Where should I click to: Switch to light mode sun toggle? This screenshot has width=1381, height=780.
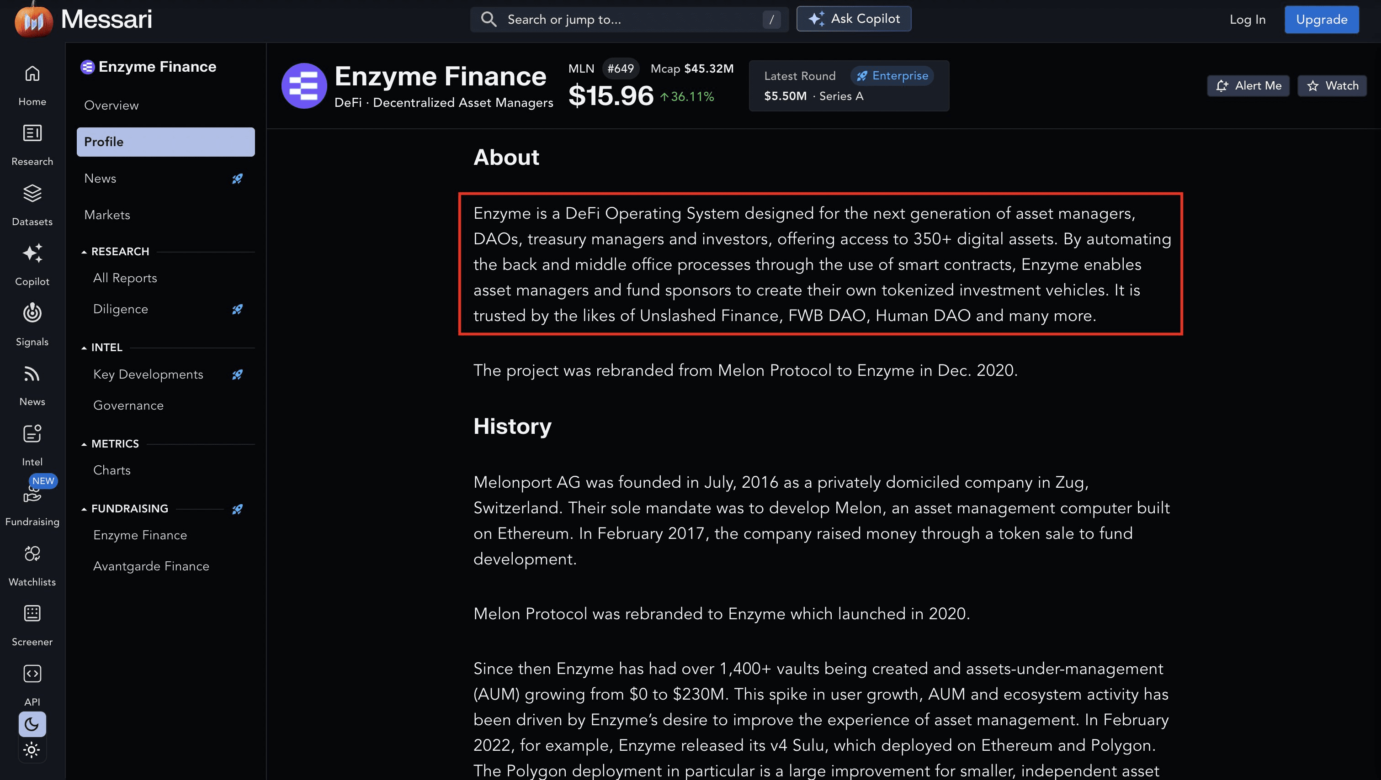pyautogui.click(x=32, y=750)
